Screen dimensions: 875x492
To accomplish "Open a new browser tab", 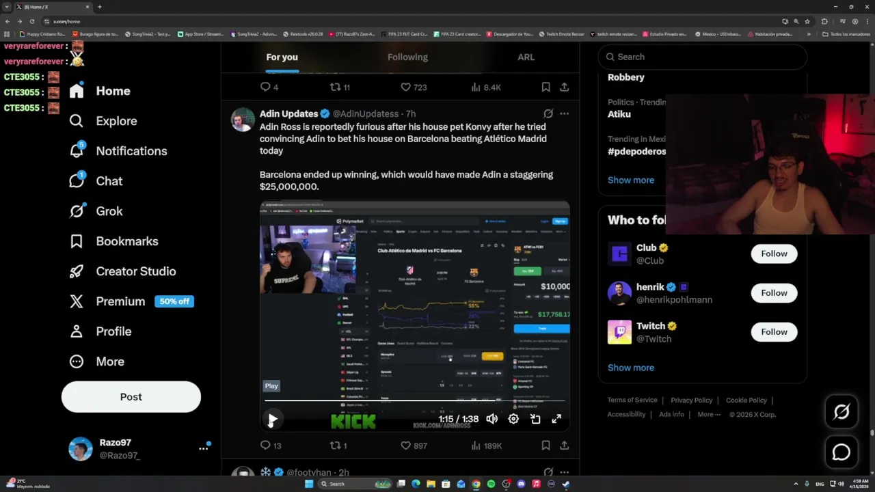I will tap(100, 7).
